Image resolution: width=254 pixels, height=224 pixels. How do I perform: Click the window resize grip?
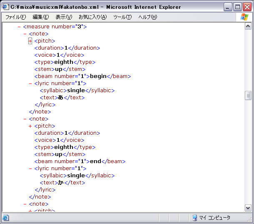[x=249, y=220]
